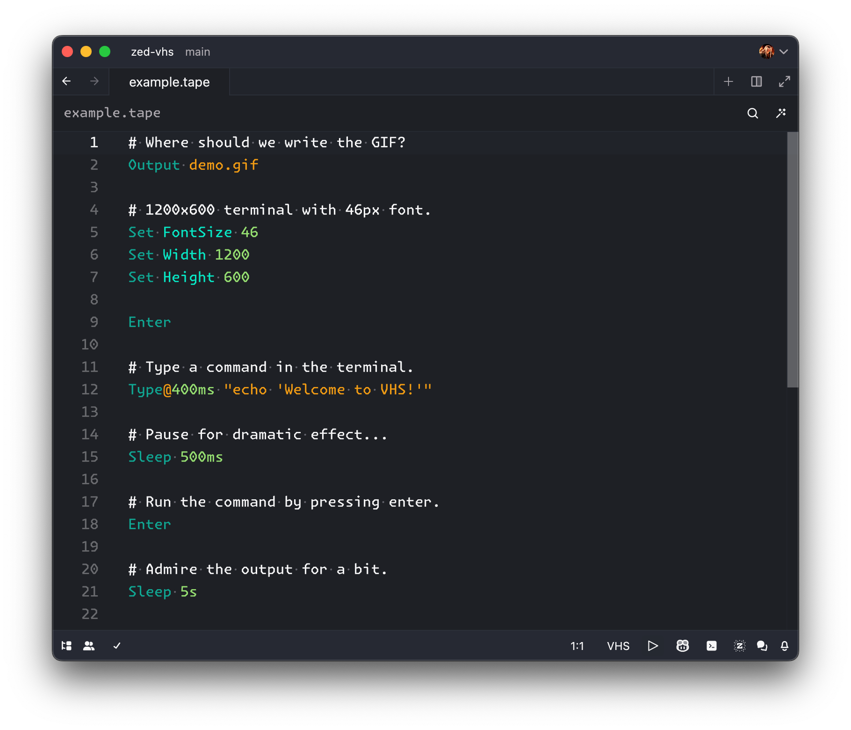Click line number 12 in gutter
This screenshot has width=851, height=730.
(90, 389)
